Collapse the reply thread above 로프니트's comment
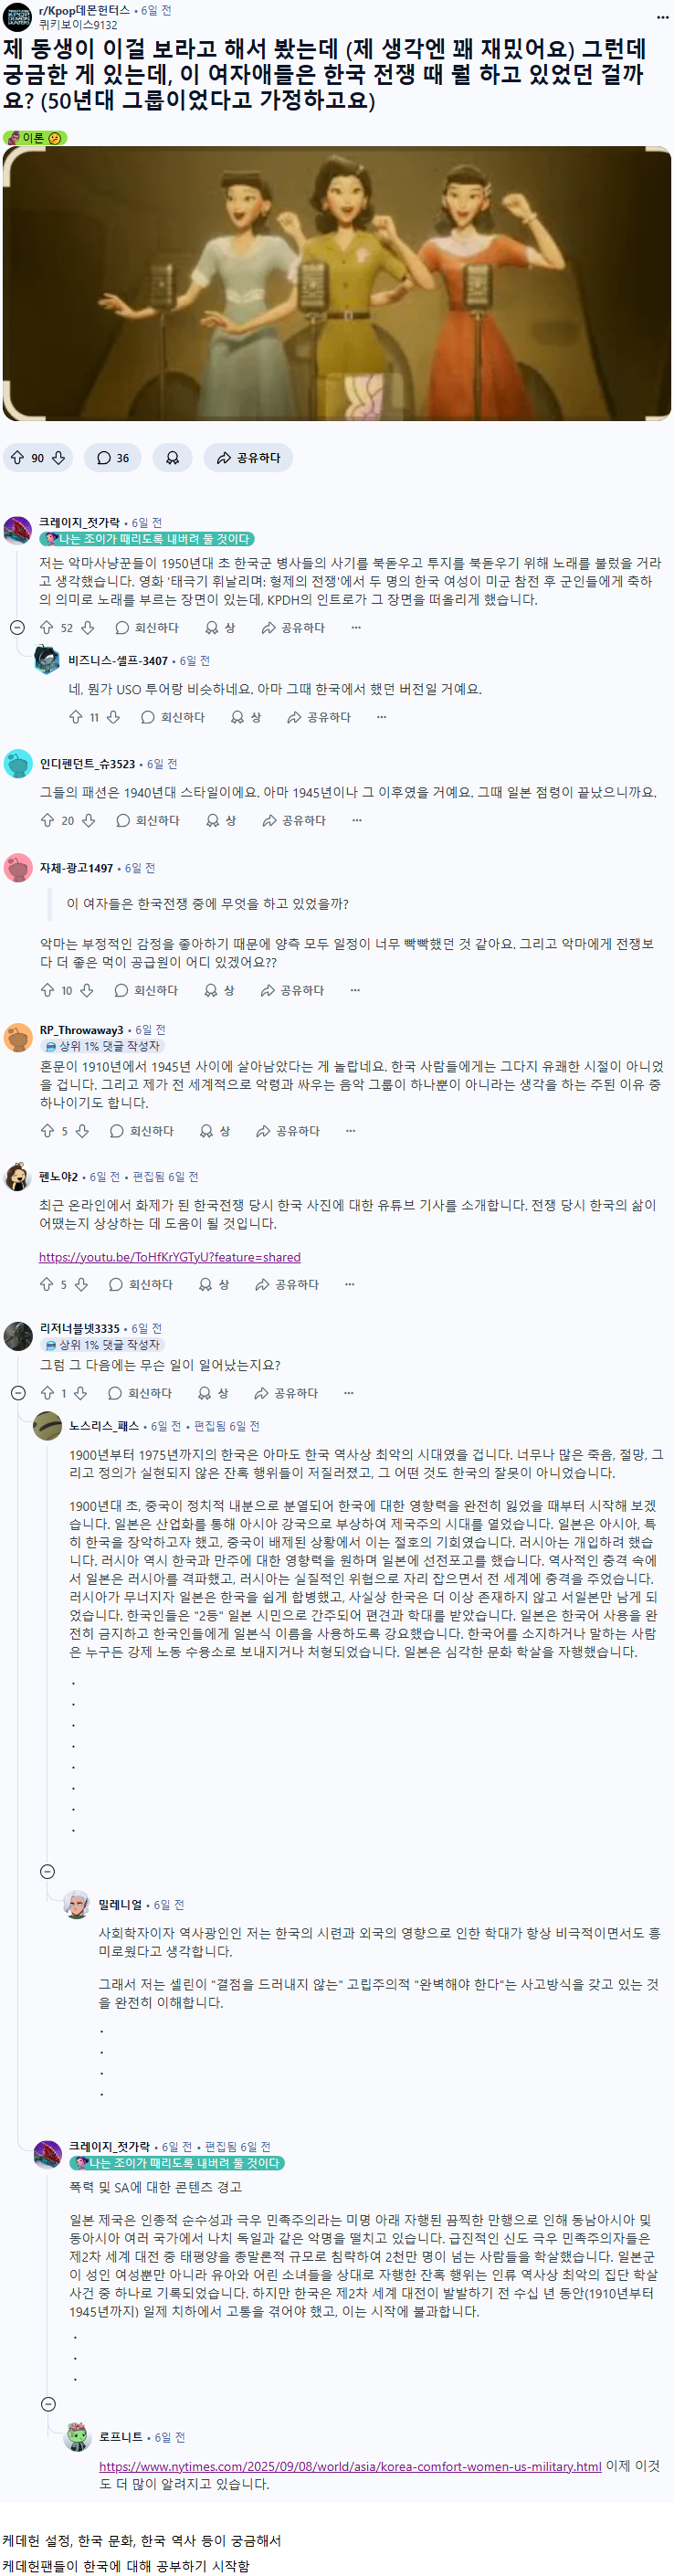 [x=47, y=2405]
